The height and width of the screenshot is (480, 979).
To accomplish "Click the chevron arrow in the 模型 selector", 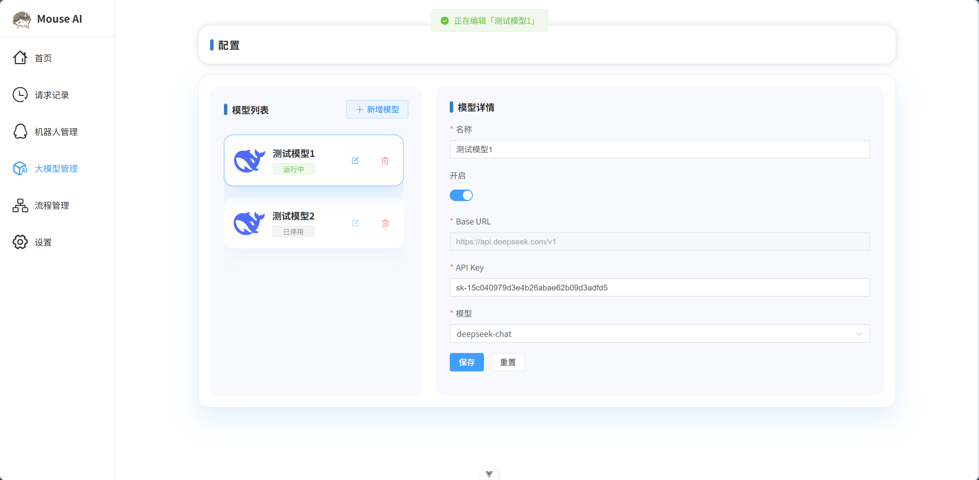I will coord(859,333).
